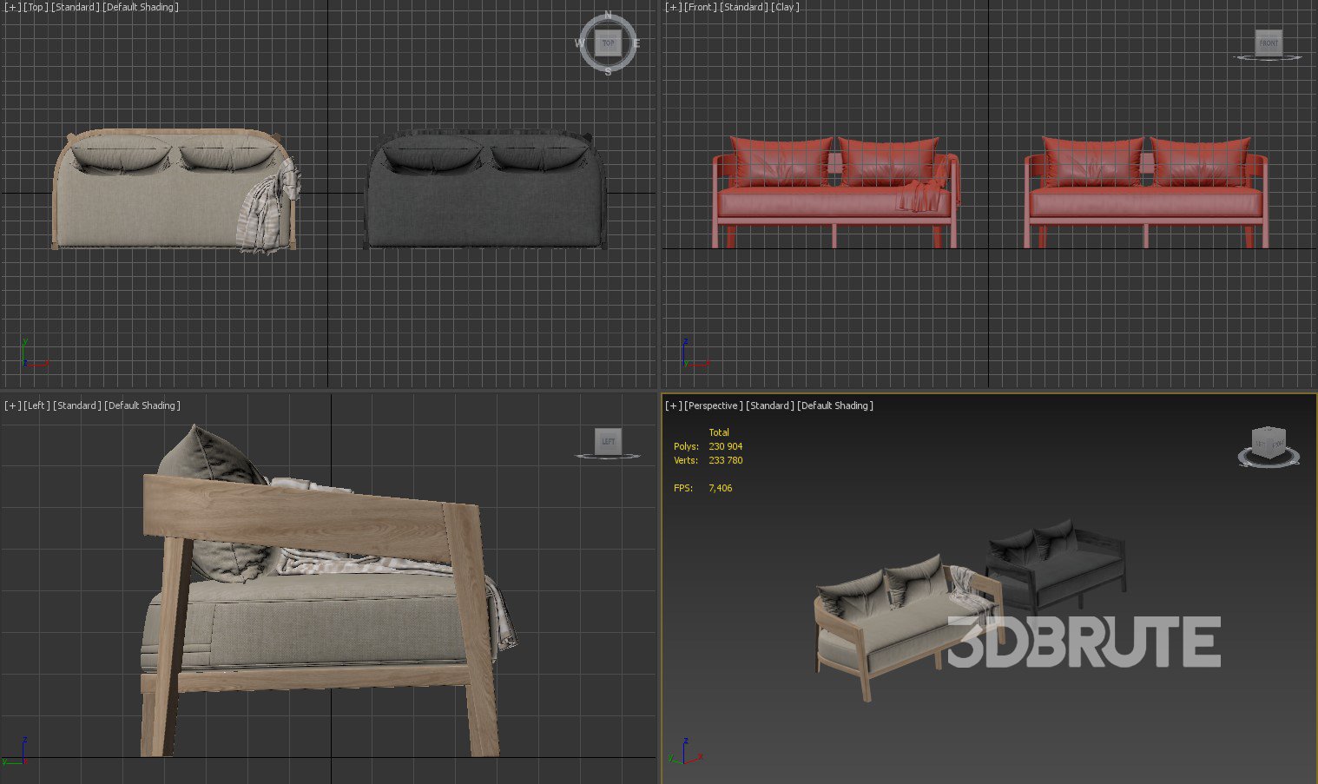
Task: Click [Standard] label in the Perspective viewport
Action: point(770,405)
